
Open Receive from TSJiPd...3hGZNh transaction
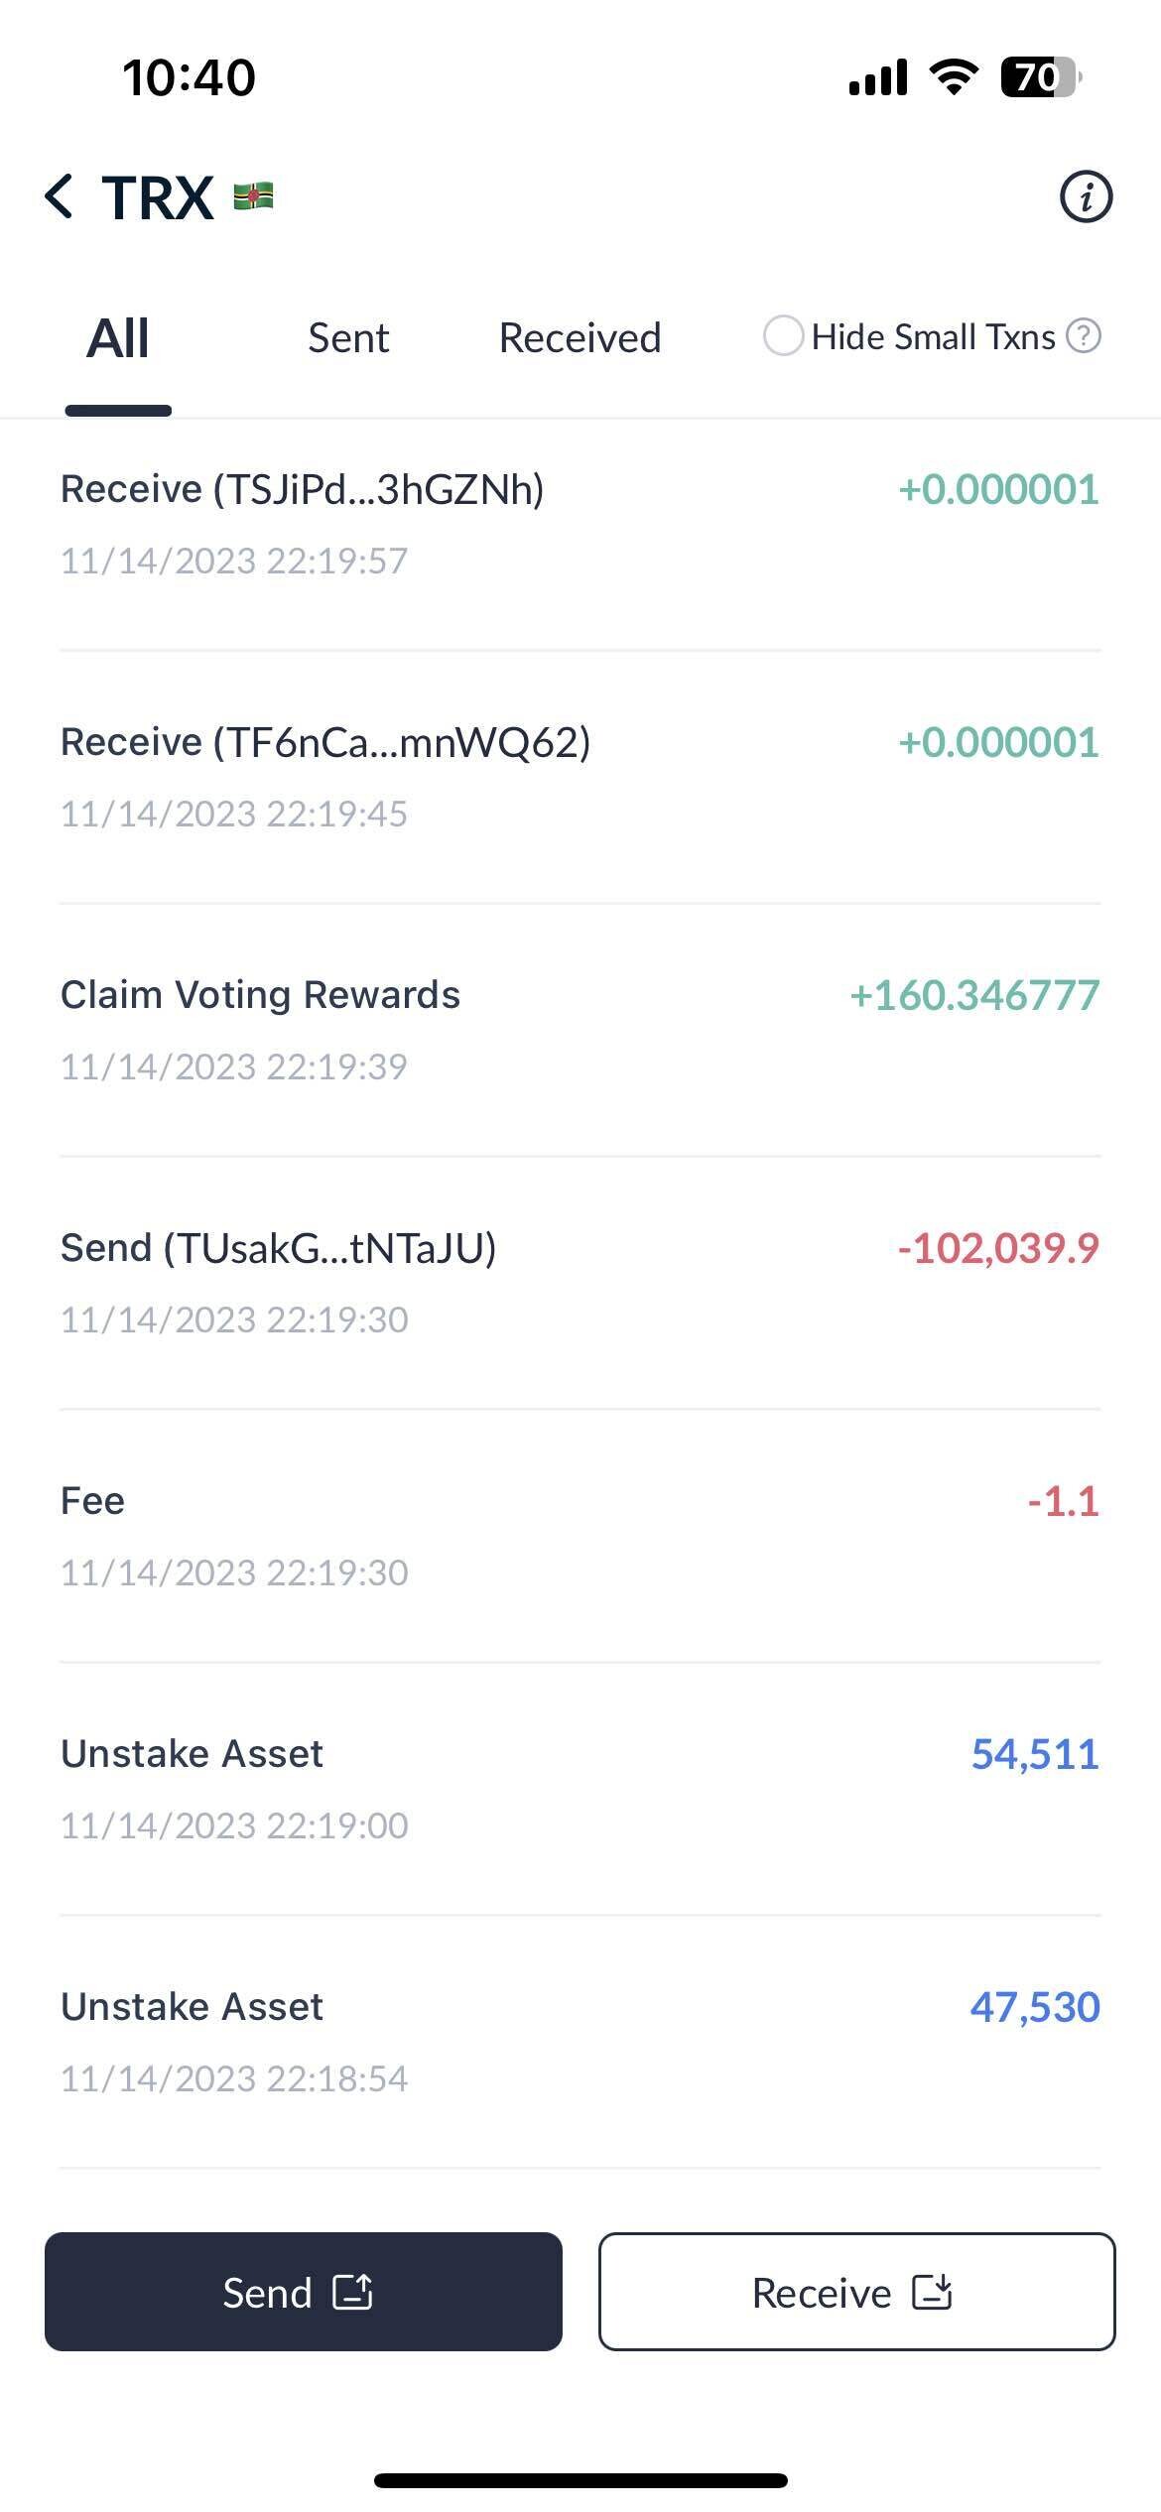click(x=580, y=524)
